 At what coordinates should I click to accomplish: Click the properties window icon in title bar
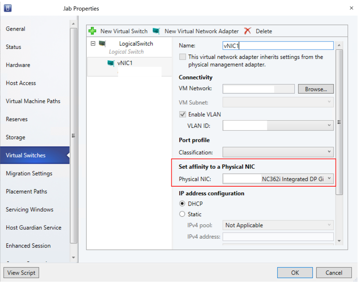point(8,8)
